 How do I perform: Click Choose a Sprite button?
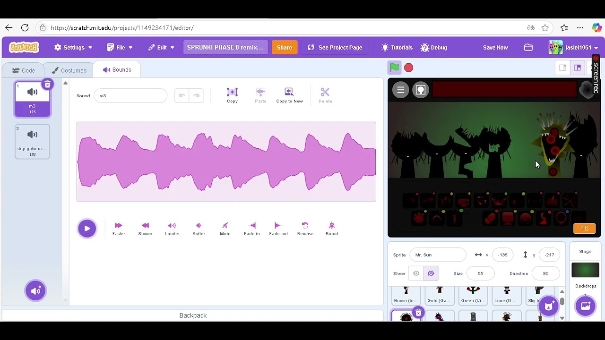point(548,306)
